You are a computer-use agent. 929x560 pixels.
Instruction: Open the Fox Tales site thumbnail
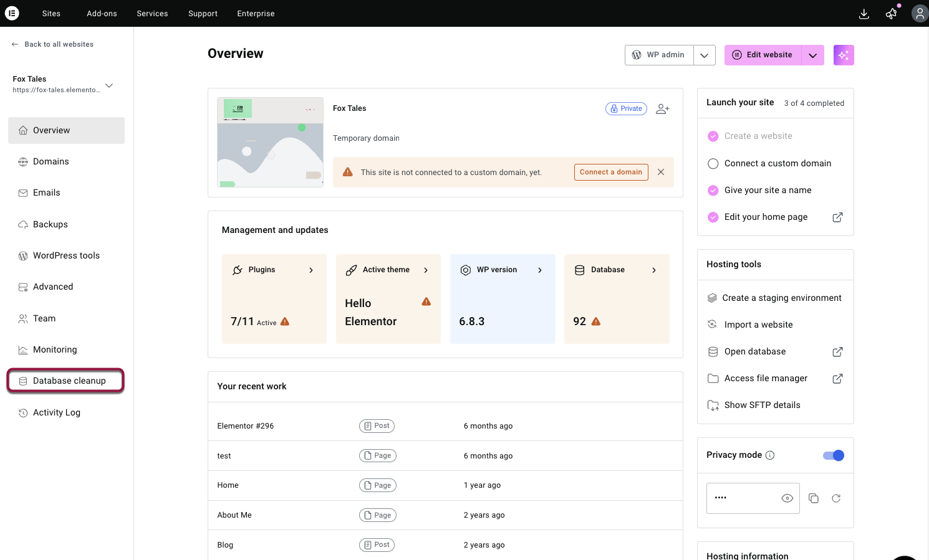(x=270, y=143)
